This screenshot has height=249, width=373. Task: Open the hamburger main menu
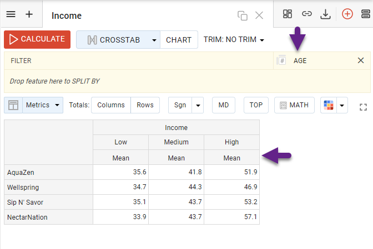11,14
